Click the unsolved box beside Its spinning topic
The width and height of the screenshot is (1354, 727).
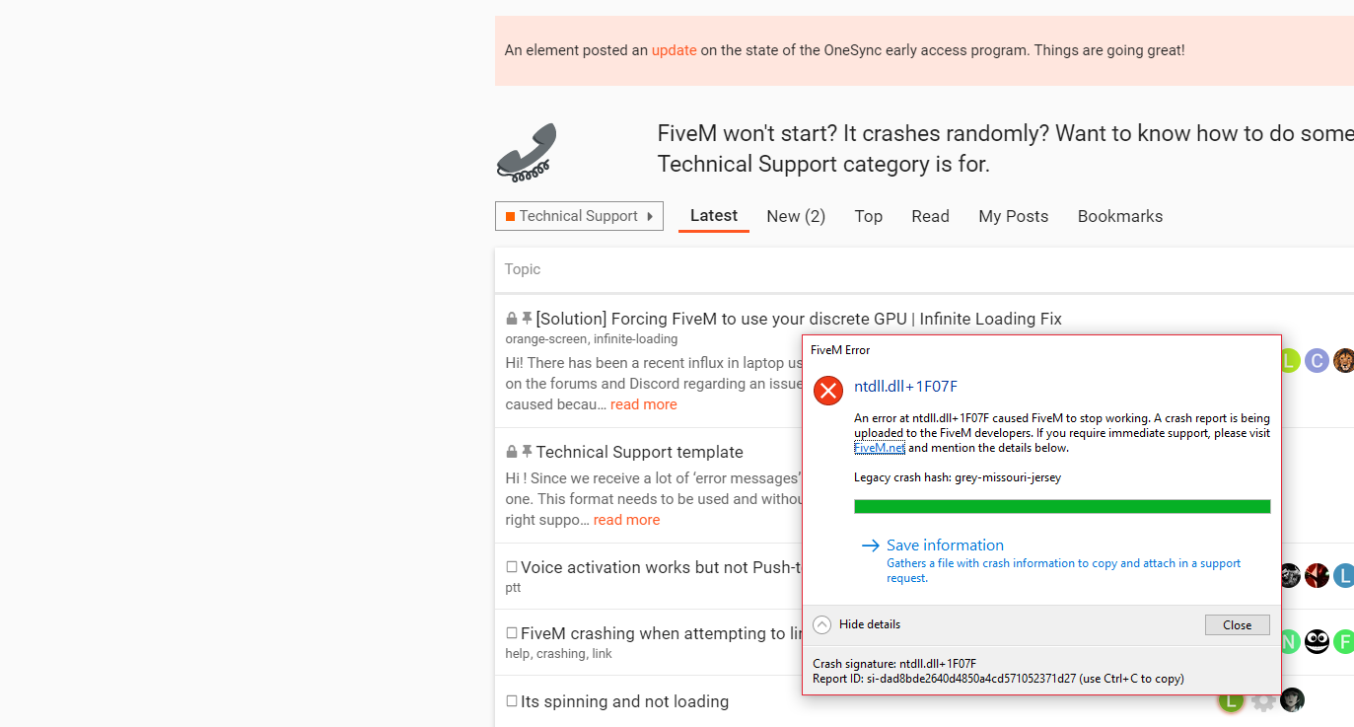tap(512, 701)
